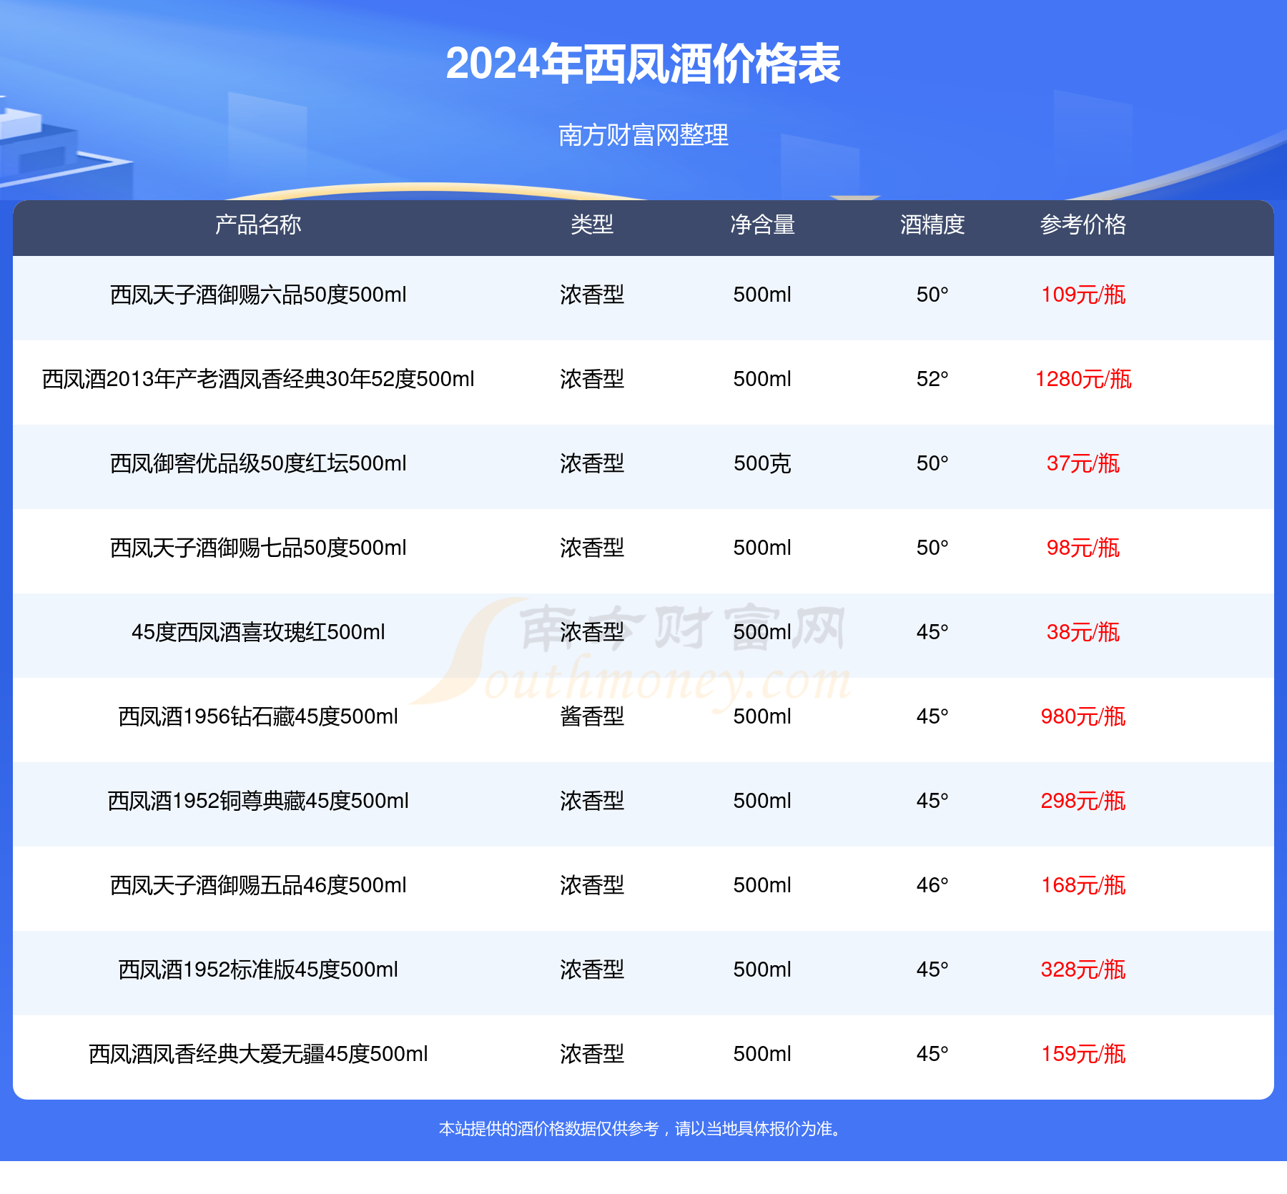Select product 西凤酒1952标准版45度500ml

point(258,969)
